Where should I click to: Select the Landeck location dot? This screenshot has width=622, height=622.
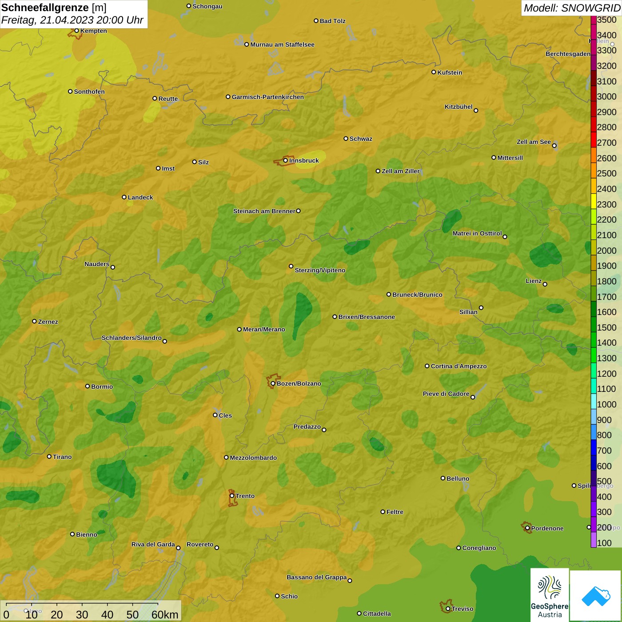point(124,197)
